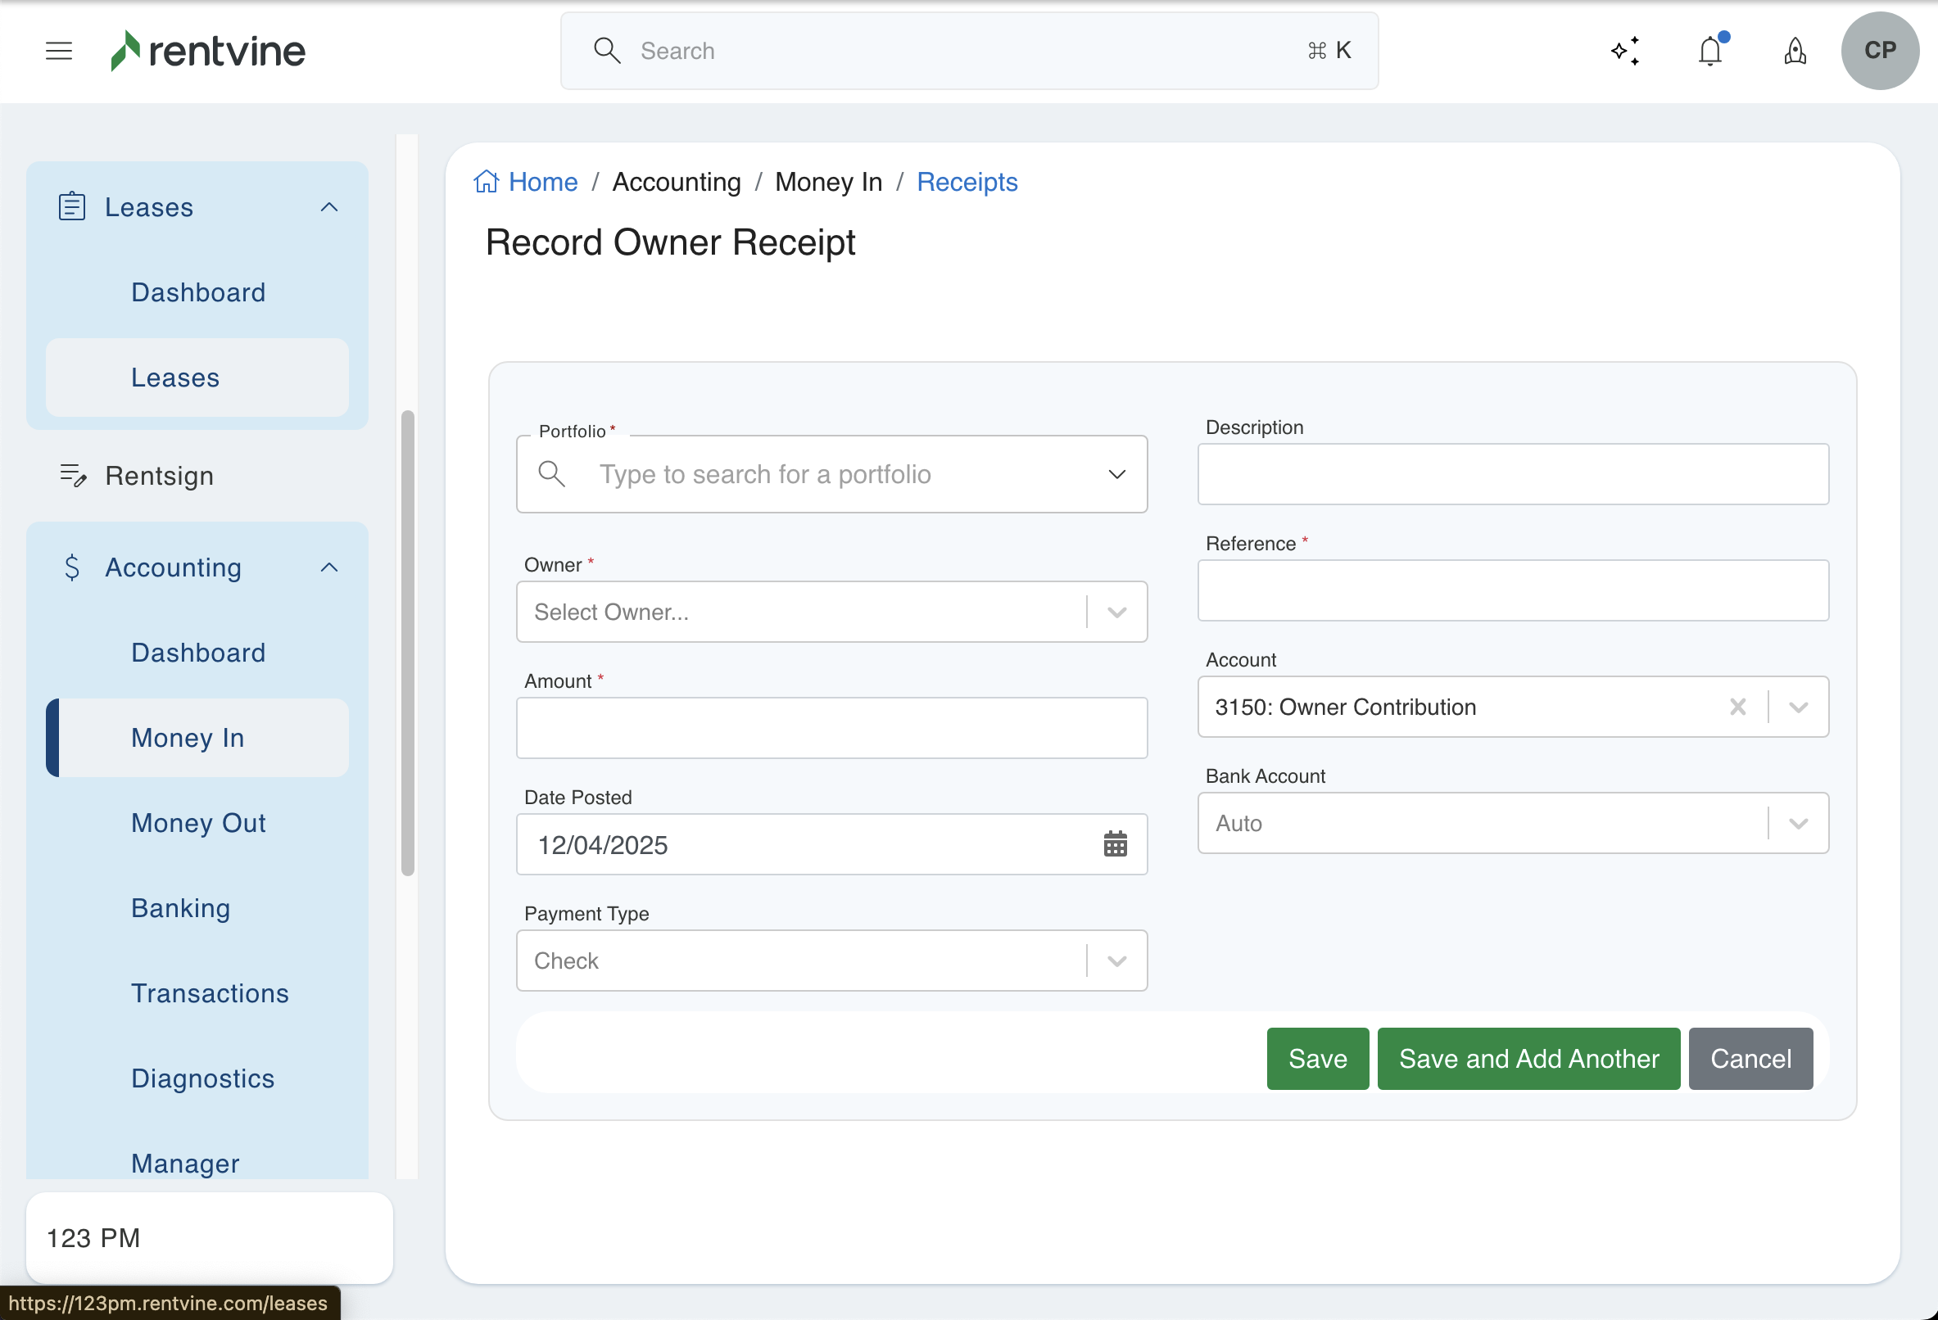Clear the Owner Contribution account selection
1938x1320 pixels.
coord(1738,707)
